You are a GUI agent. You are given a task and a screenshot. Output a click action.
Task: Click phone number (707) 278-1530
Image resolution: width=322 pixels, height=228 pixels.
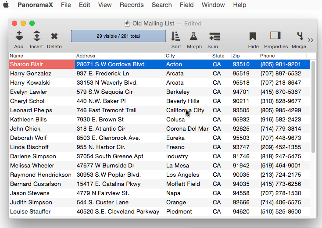281,193
